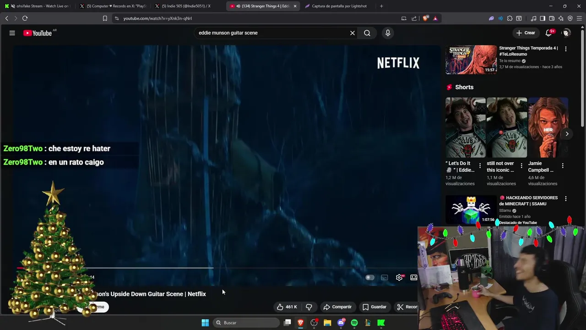Toggle subtitles in the video player
The height and width of the screenshot is (330, 586).
point(385,277)
